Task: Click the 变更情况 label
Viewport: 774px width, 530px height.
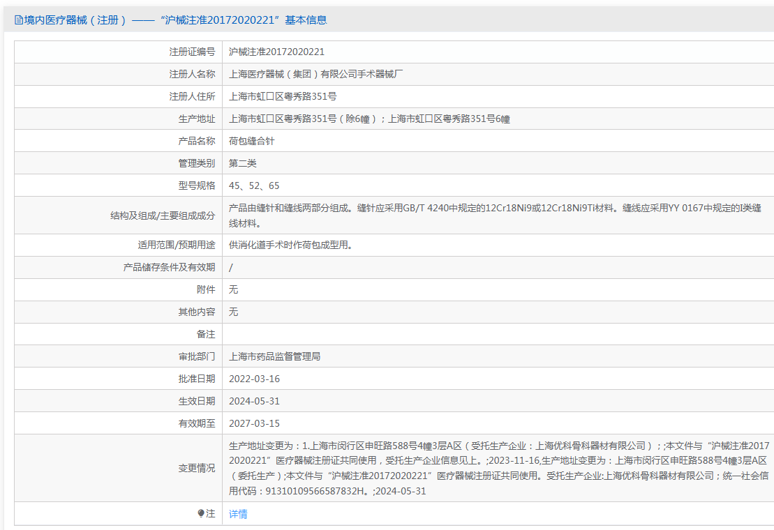Action: point(197,469)
